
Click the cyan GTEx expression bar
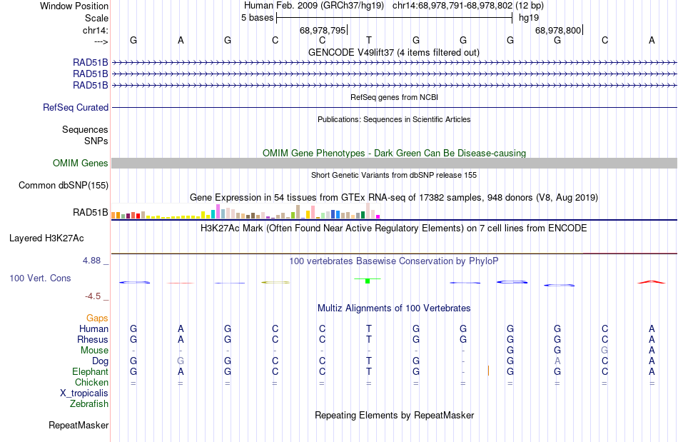213,214
